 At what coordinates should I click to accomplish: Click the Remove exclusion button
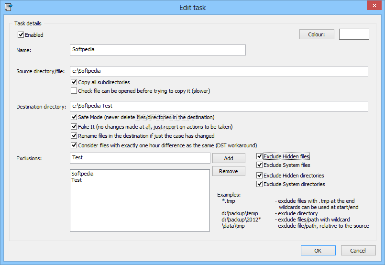point(229,171)
